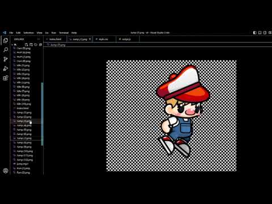Open the Edit menu

tap(18, 33)
